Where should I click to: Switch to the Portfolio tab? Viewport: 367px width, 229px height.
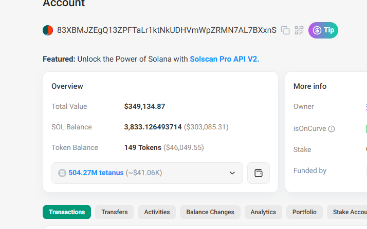point(304,212)
